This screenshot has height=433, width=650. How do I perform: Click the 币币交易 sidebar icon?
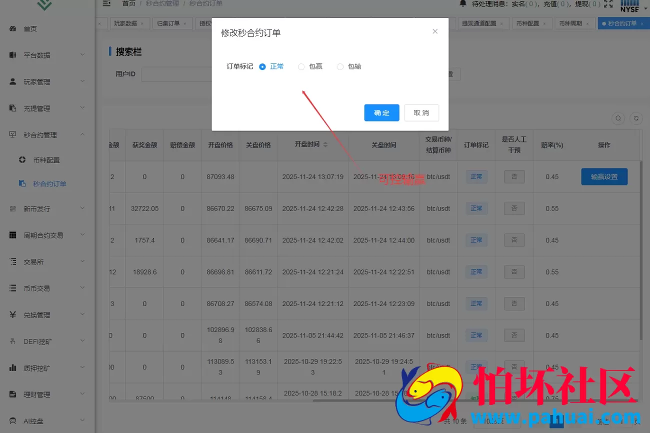pyautogui.click(x=13, y=288)
